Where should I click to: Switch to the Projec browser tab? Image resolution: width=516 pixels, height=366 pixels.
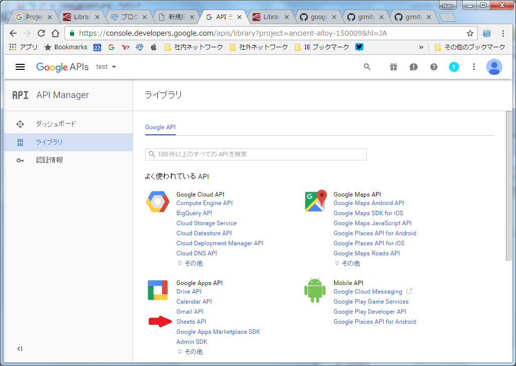click(34, 17)
